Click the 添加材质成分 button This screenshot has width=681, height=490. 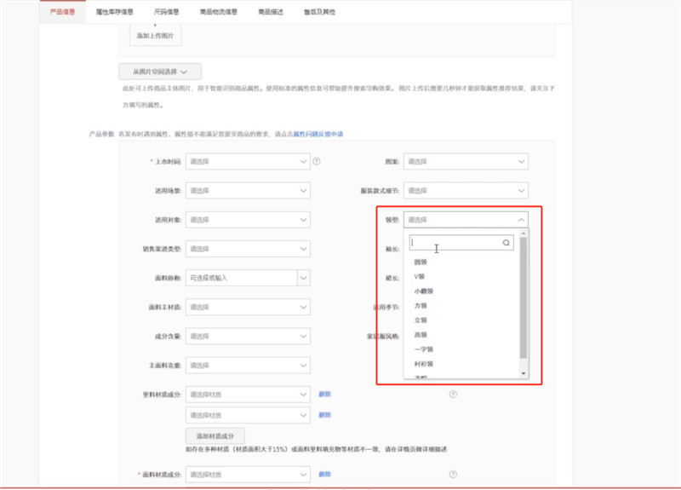coord(215,435)
